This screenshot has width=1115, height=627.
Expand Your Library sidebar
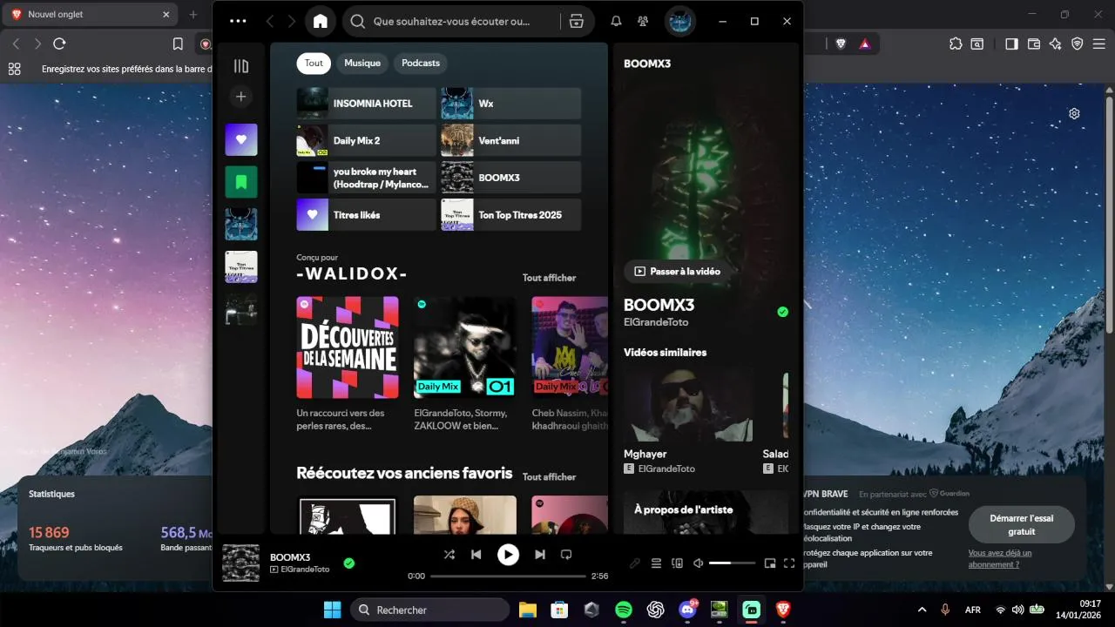[x=241, y=66]
